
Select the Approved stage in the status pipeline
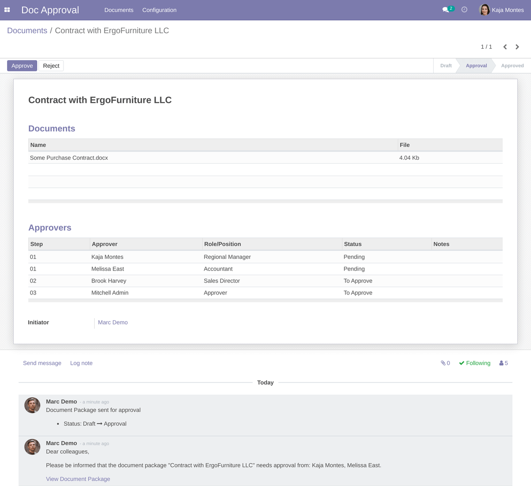tap(512, 65)
